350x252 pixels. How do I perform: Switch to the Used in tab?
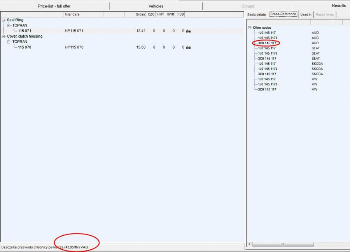[306, 15]
